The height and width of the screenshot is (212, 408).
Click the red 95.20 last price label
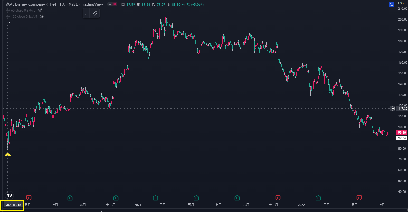(402, 133)
